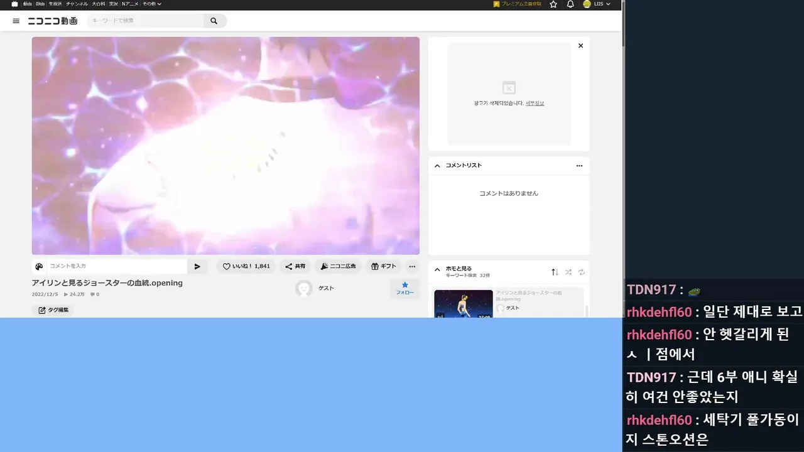The width and height of the screenshot is (804, 452).
Task: Open the hamburger menu beside the Niconico logo
Action: (x=16, y=21)
